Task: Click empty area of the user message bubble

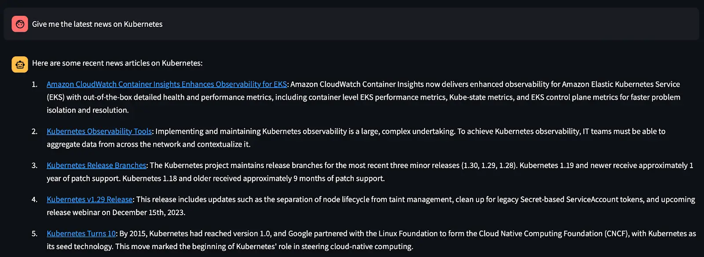Action: click(x=431, y=24)
